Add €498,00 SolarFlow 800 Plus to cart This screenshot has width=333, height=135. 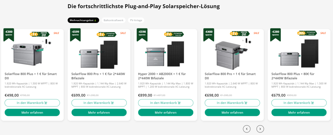[32, 103]
